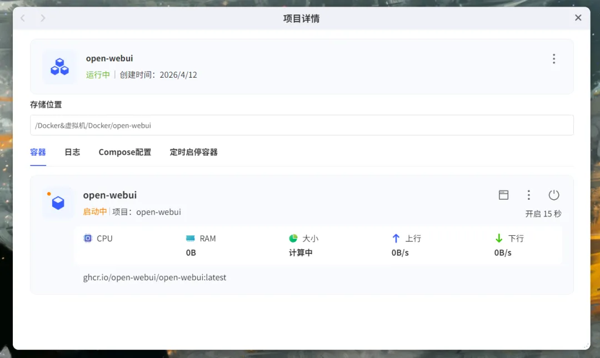Viewport: 600px width, 358px height.
Task: Open the container terminal window icon
Action: coord(503,195)
